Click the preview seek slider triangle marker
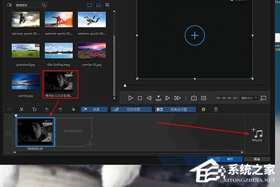The width and height of the screenshot is (280, 187). pos(125,86)
